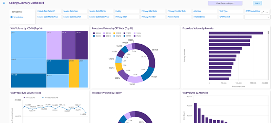Expand the filter panel to fullscreen
271x123 pixels.
(263, 12)
